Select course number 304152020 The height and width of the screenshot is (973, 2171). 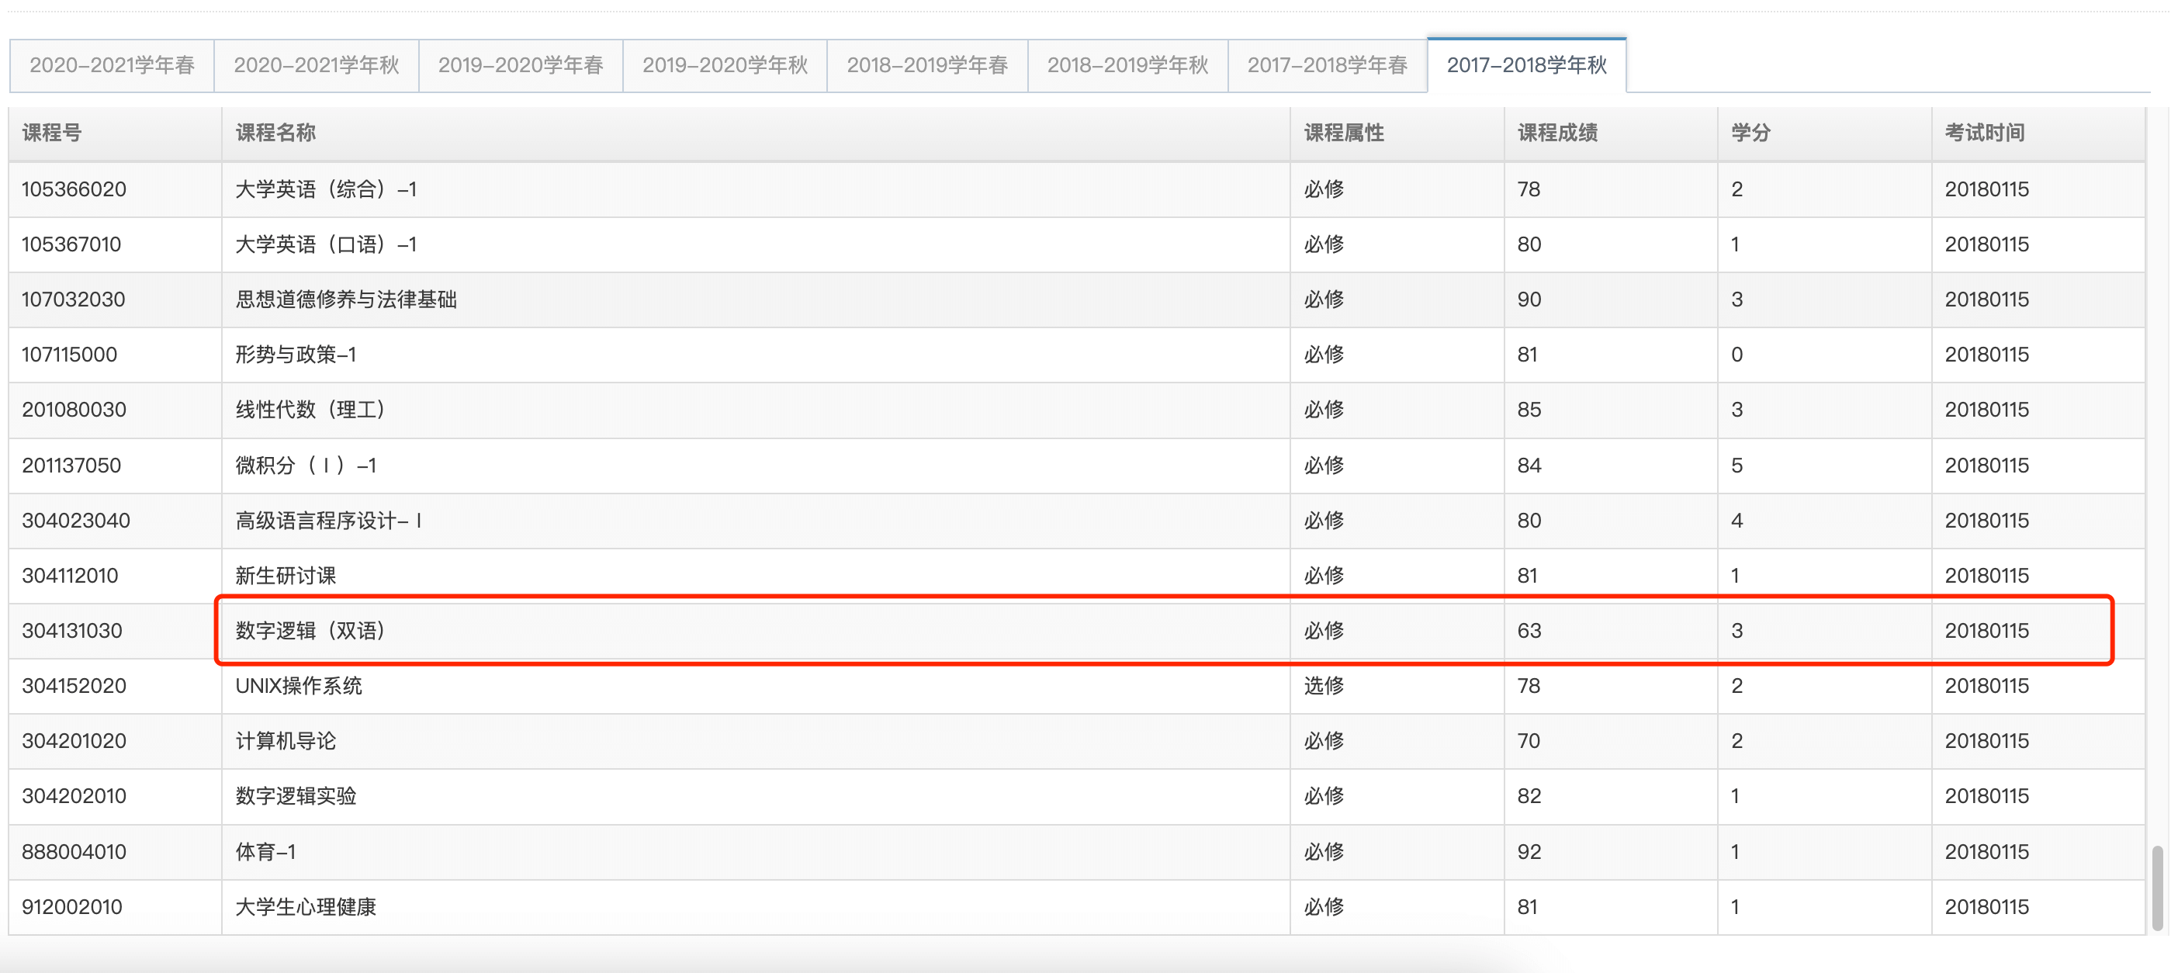74,686
